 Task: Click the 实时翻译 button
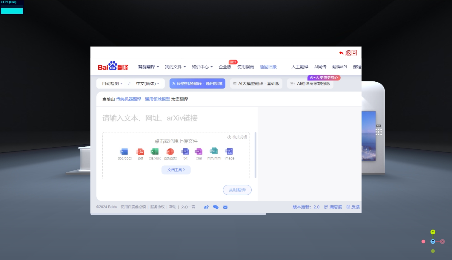point(237,190)
